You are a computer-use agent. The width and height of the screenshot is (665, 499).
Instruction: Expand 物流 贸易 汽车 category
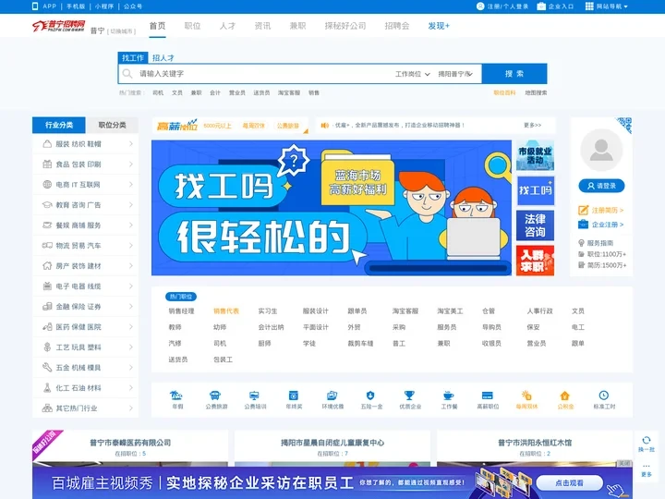click(x=85, y=246)
